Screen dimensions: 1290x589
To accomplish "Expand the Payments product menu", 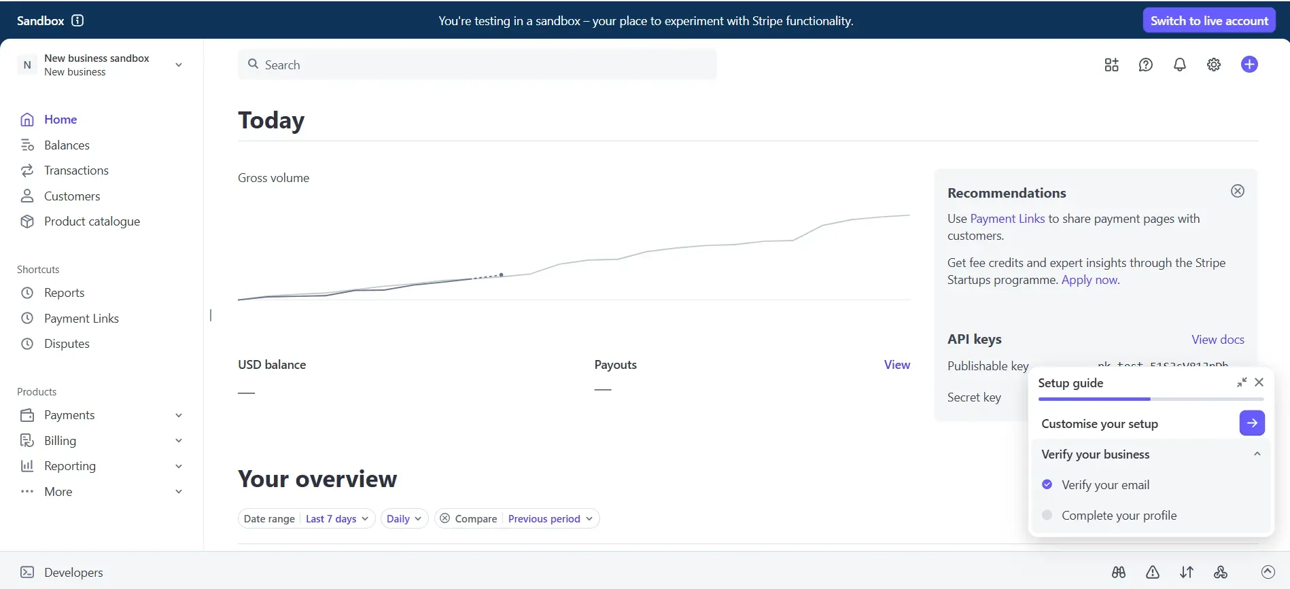I will [x=178, y=415].
